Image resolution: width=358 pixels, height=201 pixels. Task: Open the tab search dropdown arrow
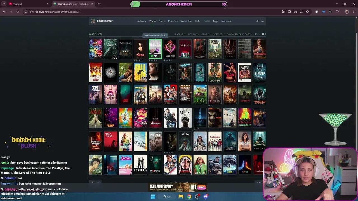[x=4, y=4]
